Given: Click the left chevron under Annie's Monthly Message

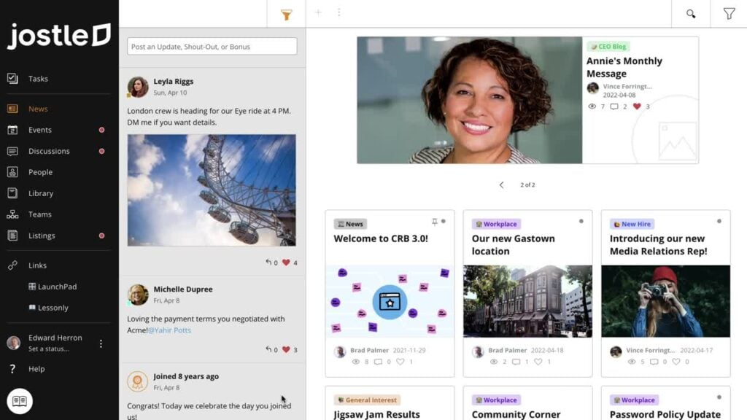Looking at the screenshot, I should click(x=501, y=185).
